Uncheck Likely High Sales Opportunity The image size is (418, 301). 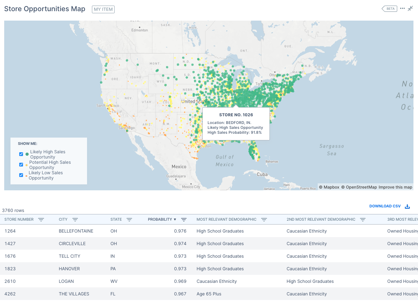(21, 154)
